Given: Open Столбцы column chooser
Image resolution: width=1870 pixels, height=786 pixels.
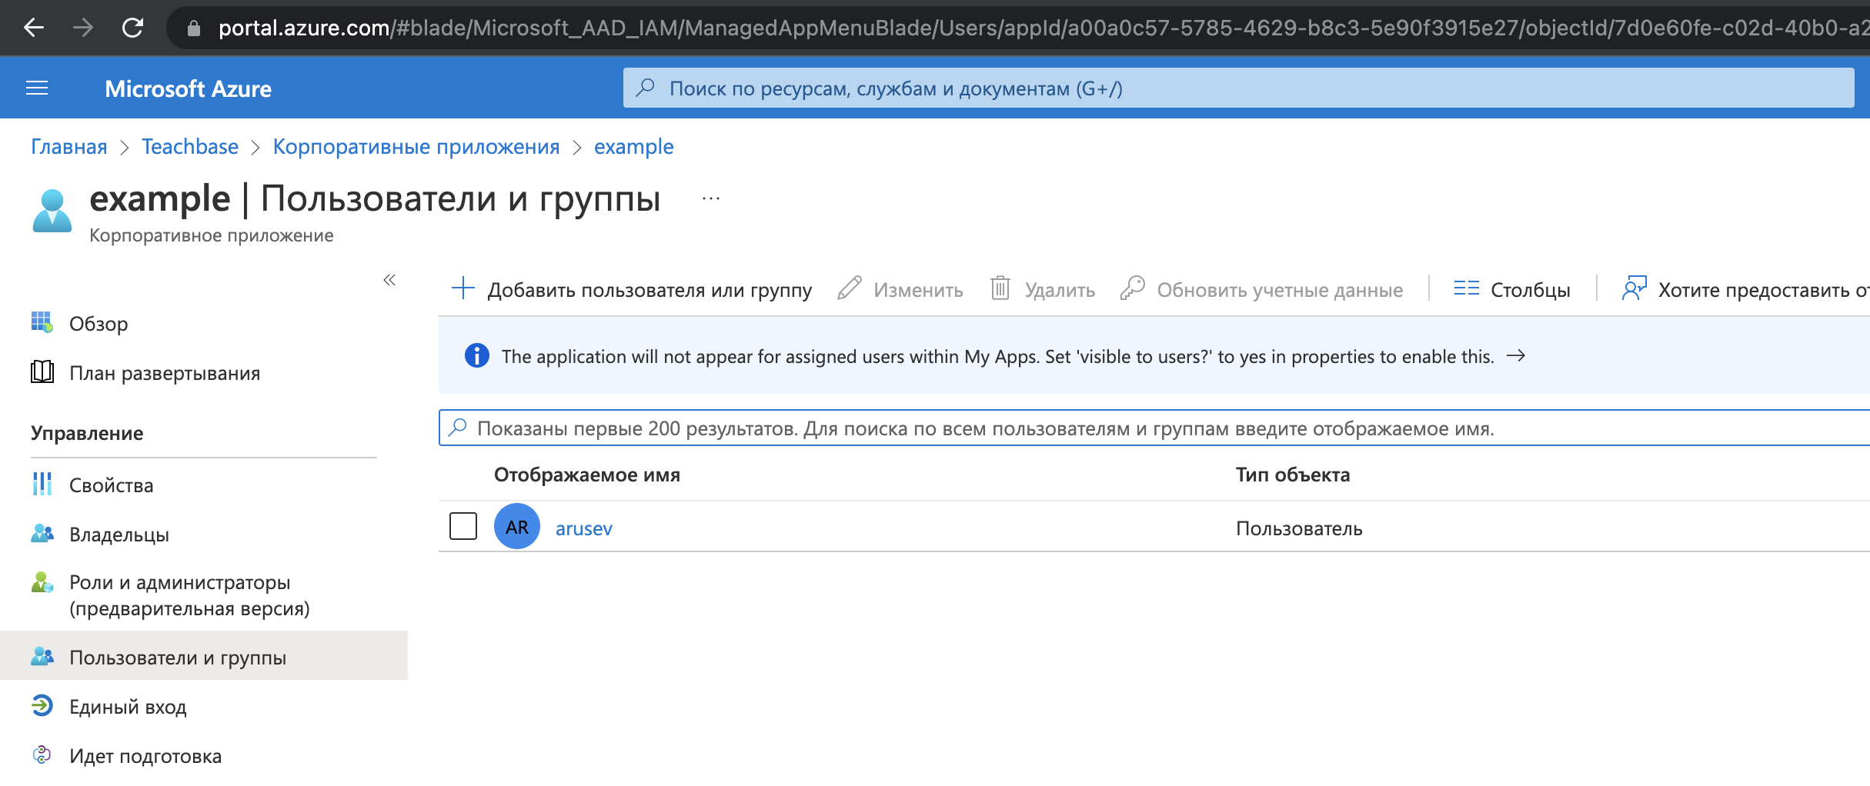Looking at the screenshot, I should (1531, 290).
